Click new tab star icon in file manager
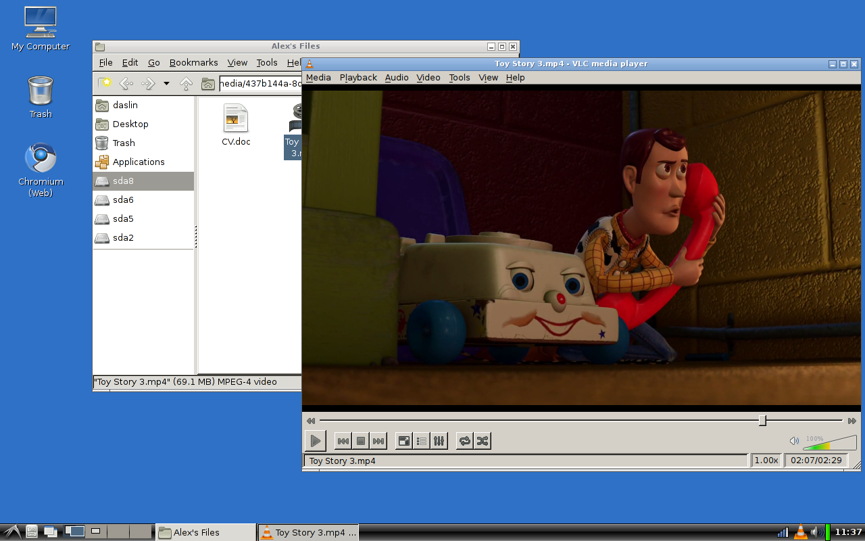The image size is (865, 541). click(x=105, y=83)
